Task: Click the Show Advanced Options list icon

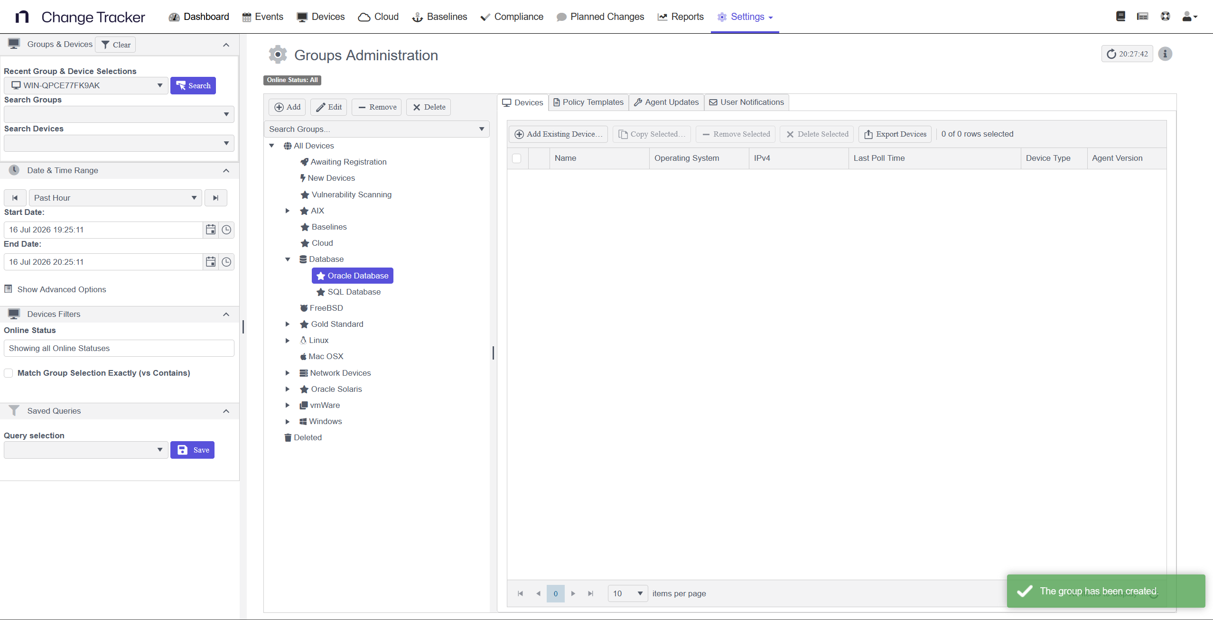Action: coord(8,289)
